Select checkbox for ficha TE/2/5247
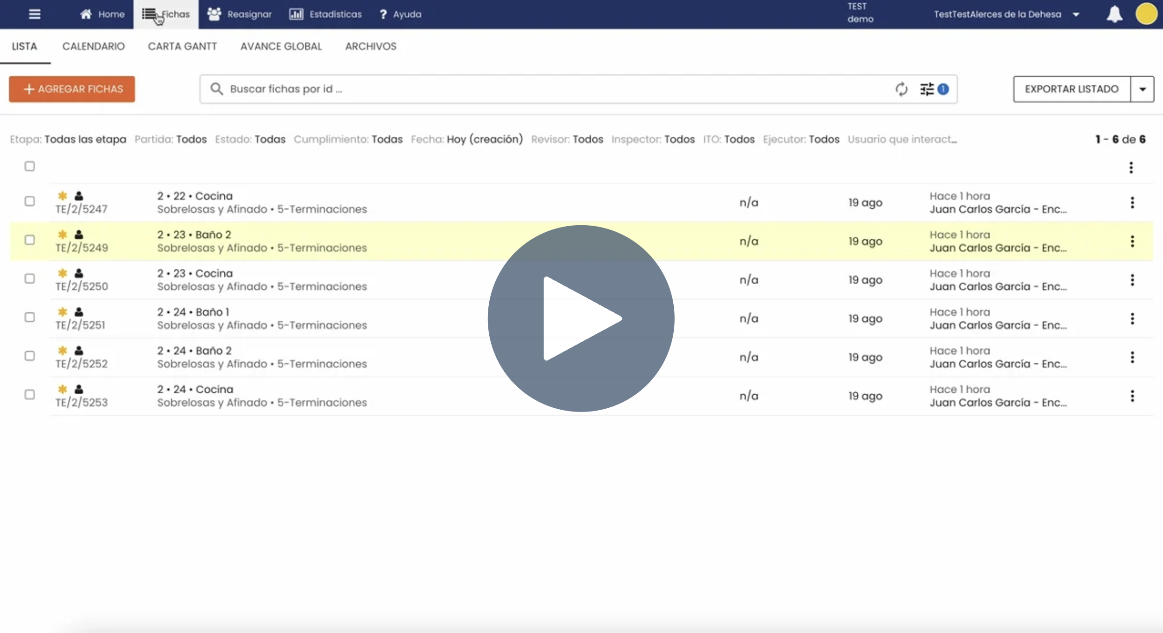The image size is (1163, 633). pos(29,201)
